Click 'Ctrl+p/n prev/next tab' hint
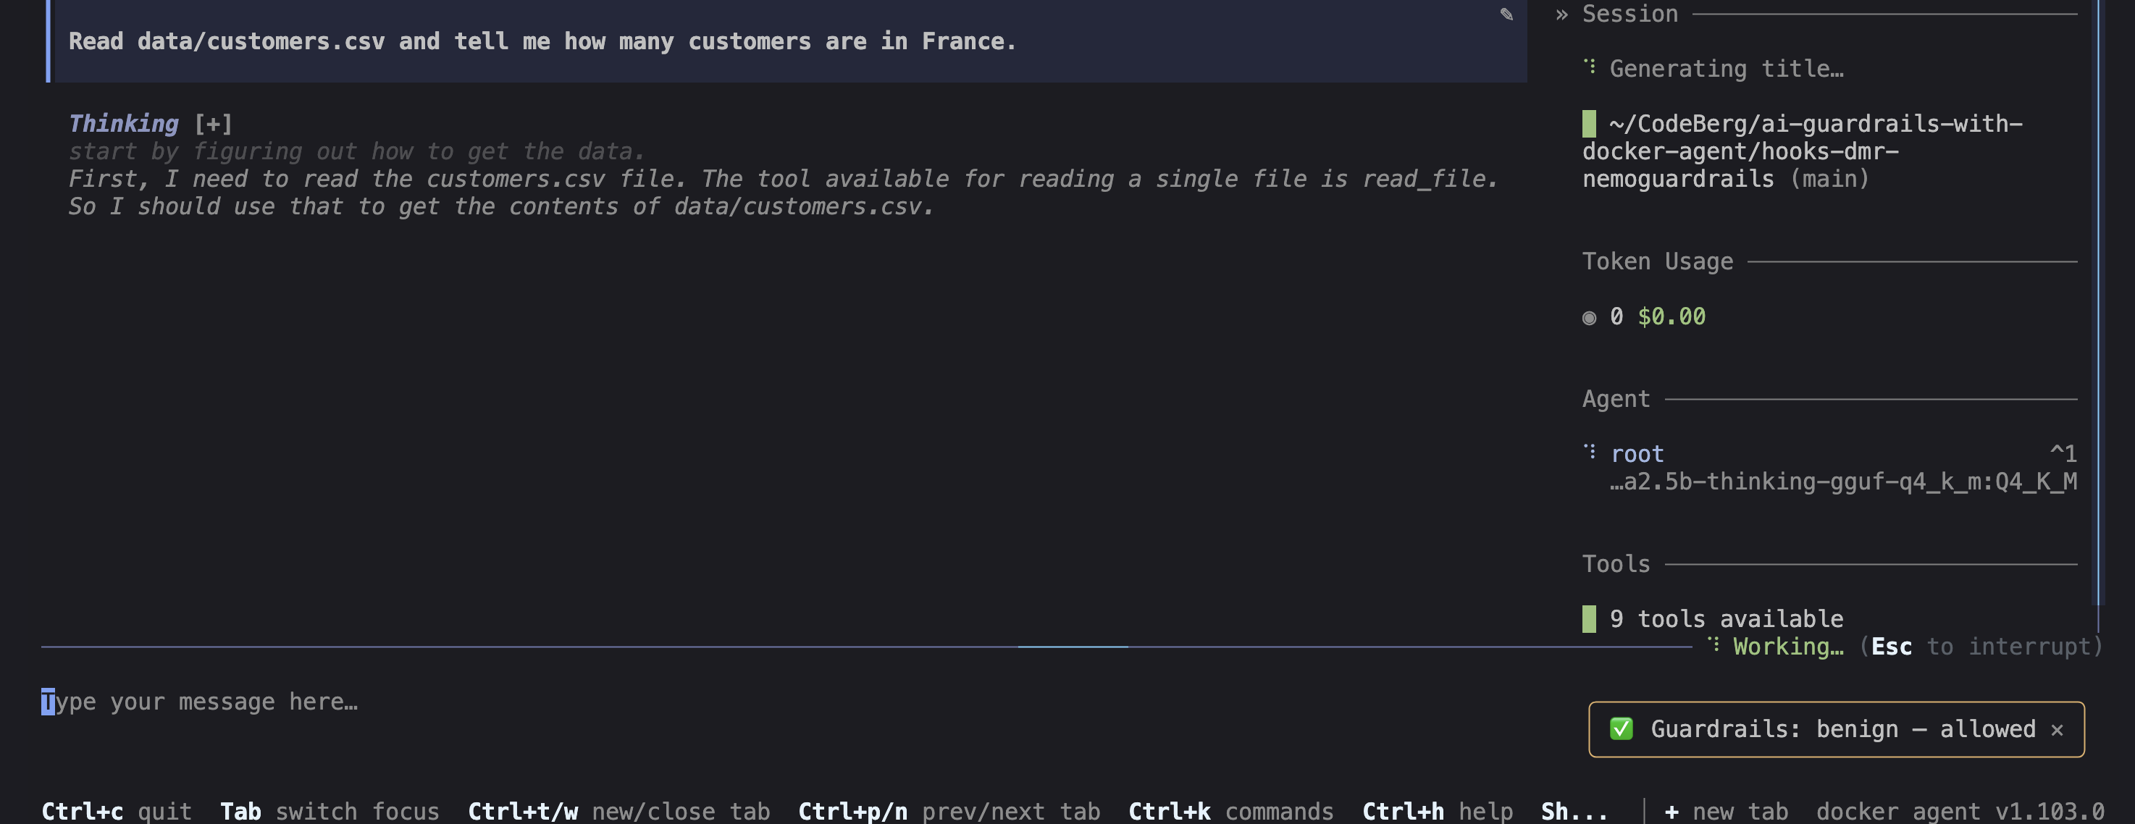 click(949, 810)
